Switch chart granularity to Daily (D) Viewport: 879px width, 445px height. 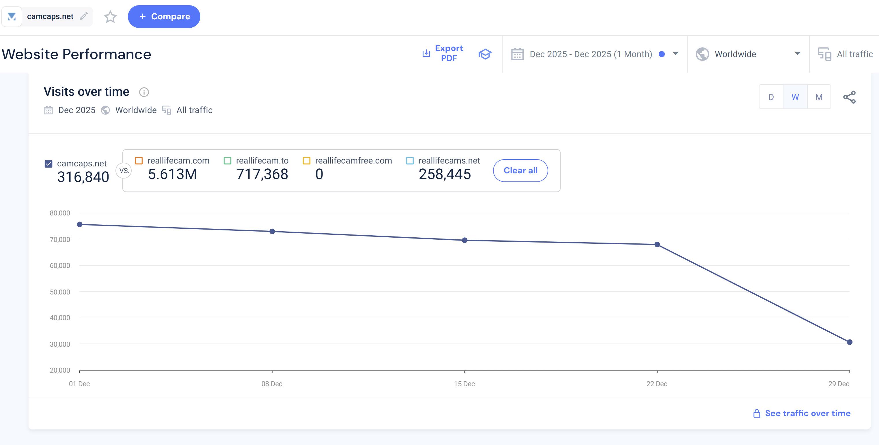click(x=771, y=97)
